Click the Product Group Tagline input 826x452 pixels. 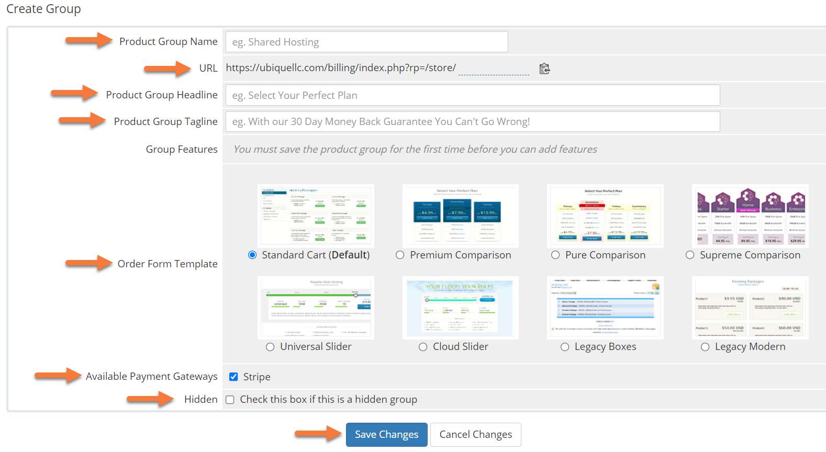tap(472, 121)
